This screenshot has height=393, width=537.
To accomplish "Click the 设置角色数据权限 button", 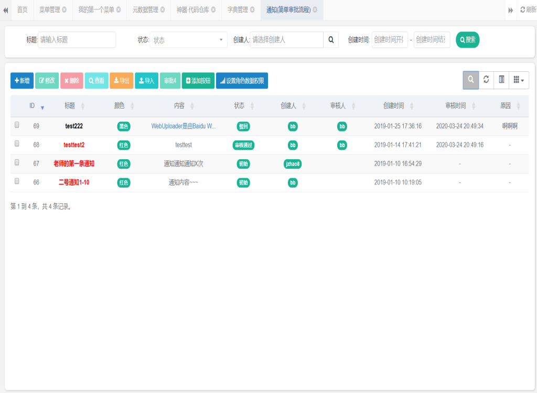I will coord(242,81).
